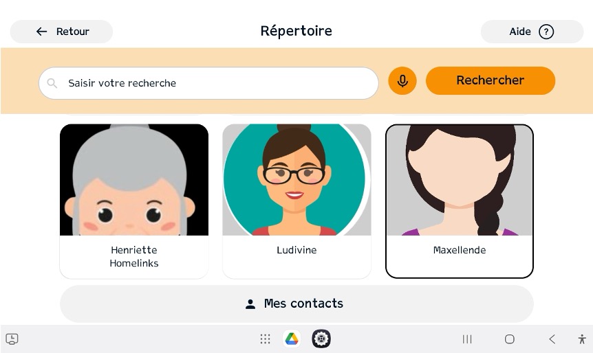Click the person icon in Mes contacts
The width and height of the screenshot is (593, 353).
[250, 304]
